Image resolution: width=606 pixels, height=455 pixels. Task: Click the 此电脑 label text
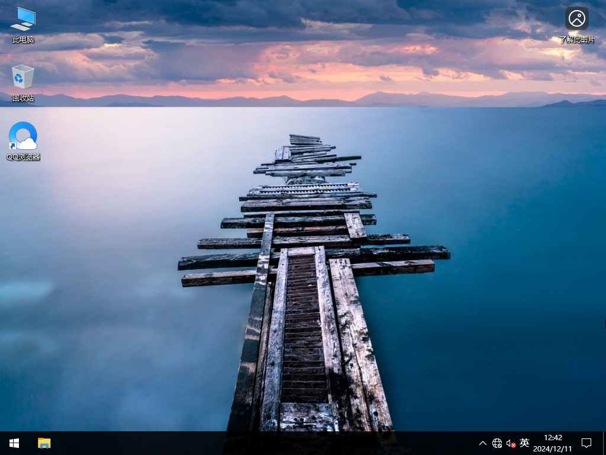click(22, 40)
